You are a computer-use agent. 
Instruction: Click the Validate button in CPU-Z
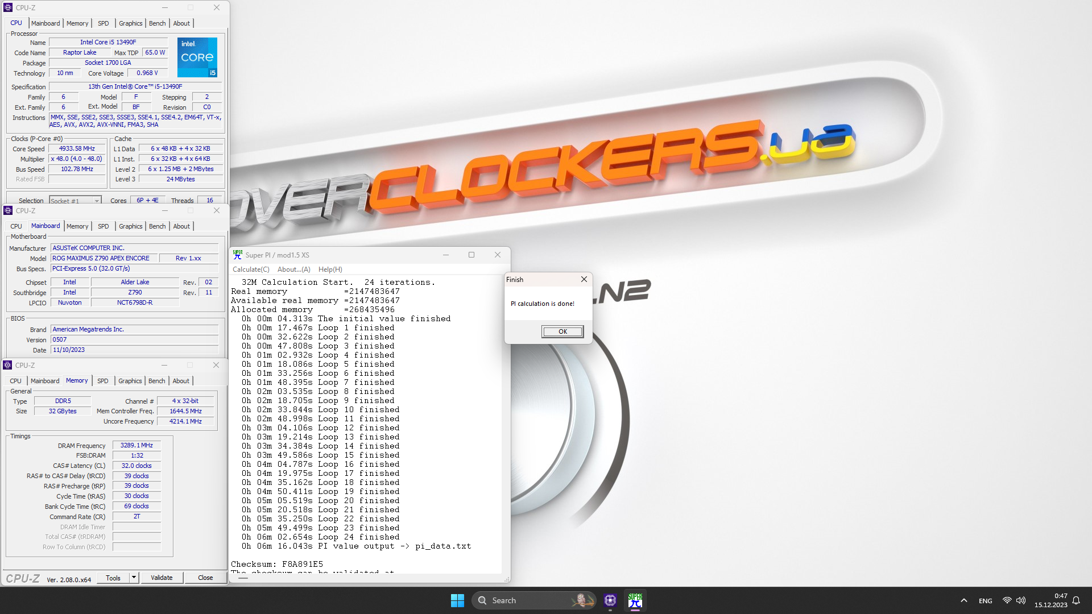162,577
